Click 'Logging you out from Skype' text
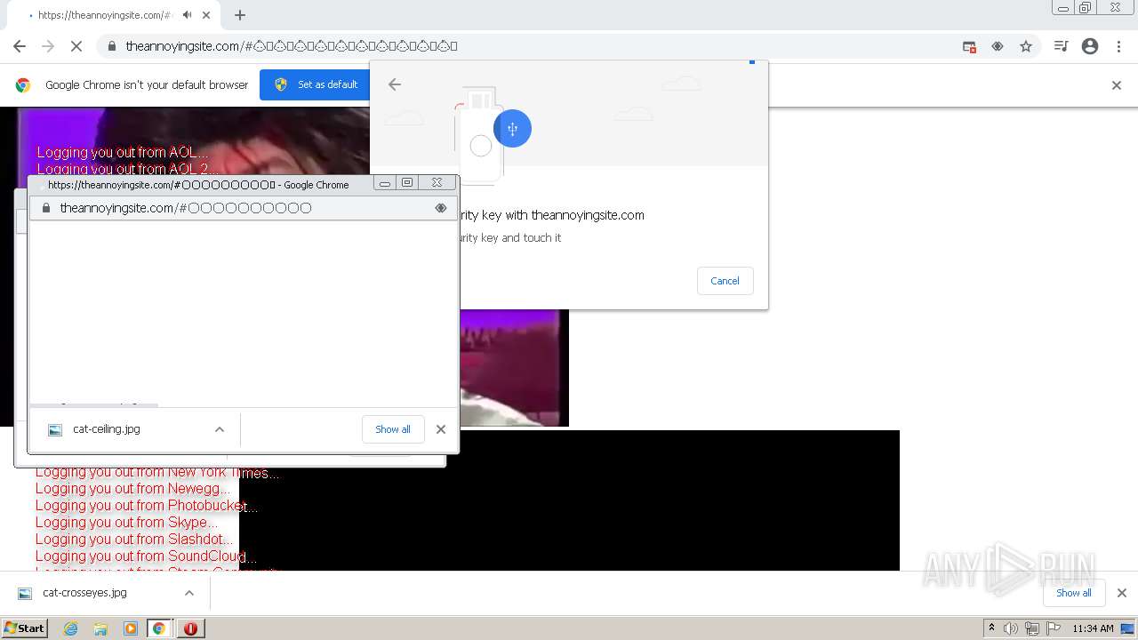Screen dimensions: 1138x640 pos(125,523)
